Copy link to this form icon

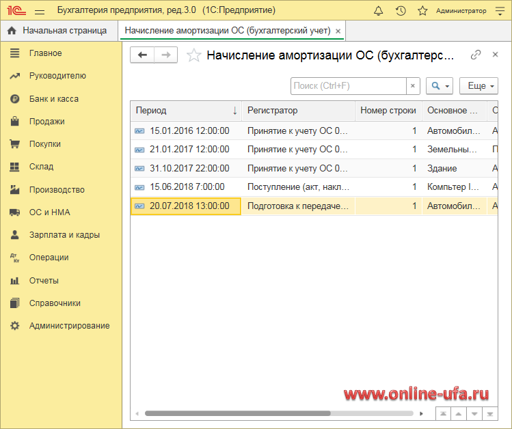[476, 55]
